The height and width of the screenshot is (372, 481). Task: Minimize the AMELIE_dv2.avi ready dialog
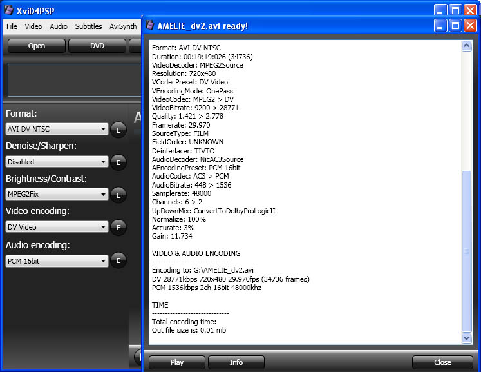click(x=440, y=26)
